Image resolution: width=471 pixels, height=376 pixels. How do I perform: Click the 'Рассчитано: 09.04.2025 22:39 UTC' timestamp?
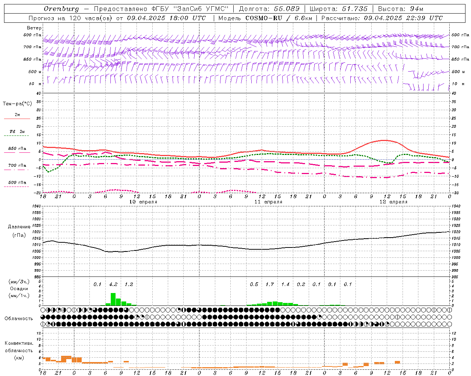[382, 18]
